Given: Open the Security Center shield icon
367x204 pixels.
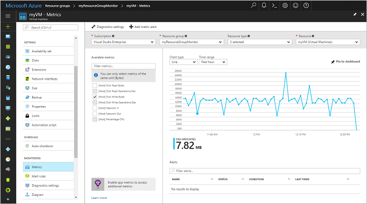Looking at the screenshot, I should click(x=8, y=180).
